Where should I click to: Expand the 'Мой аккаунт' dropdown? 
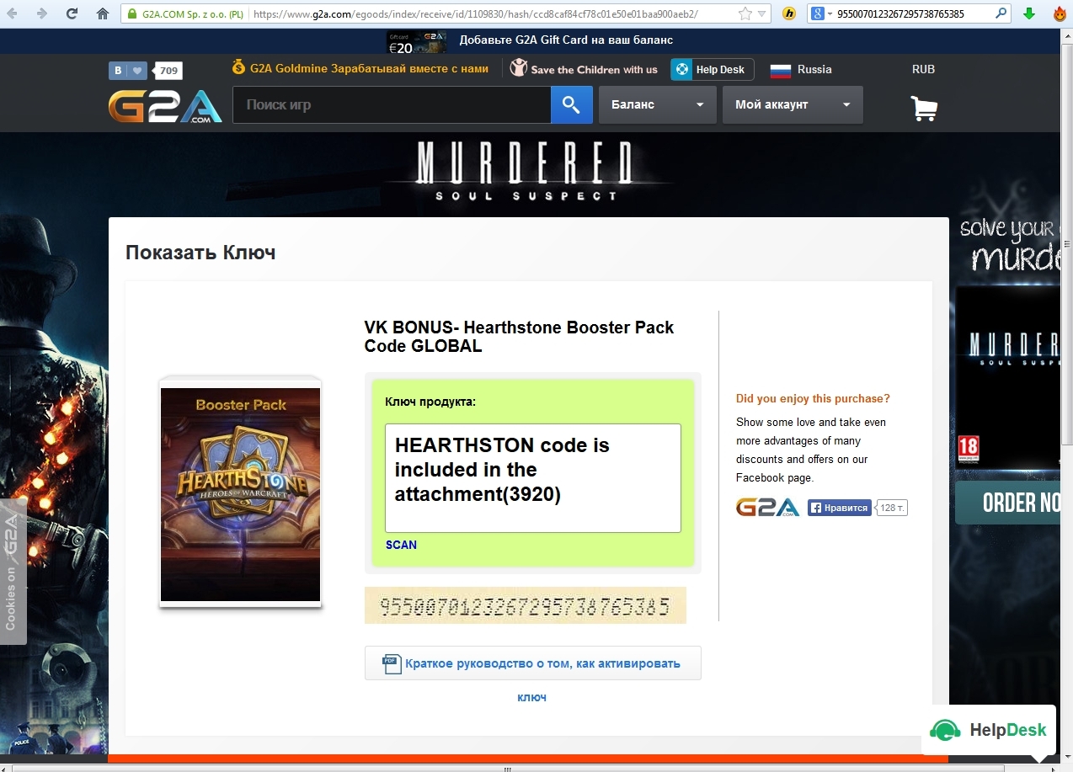point(793,105)
